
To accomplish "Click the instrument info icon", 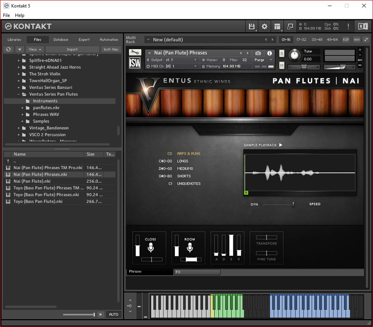I will (269, 53).
